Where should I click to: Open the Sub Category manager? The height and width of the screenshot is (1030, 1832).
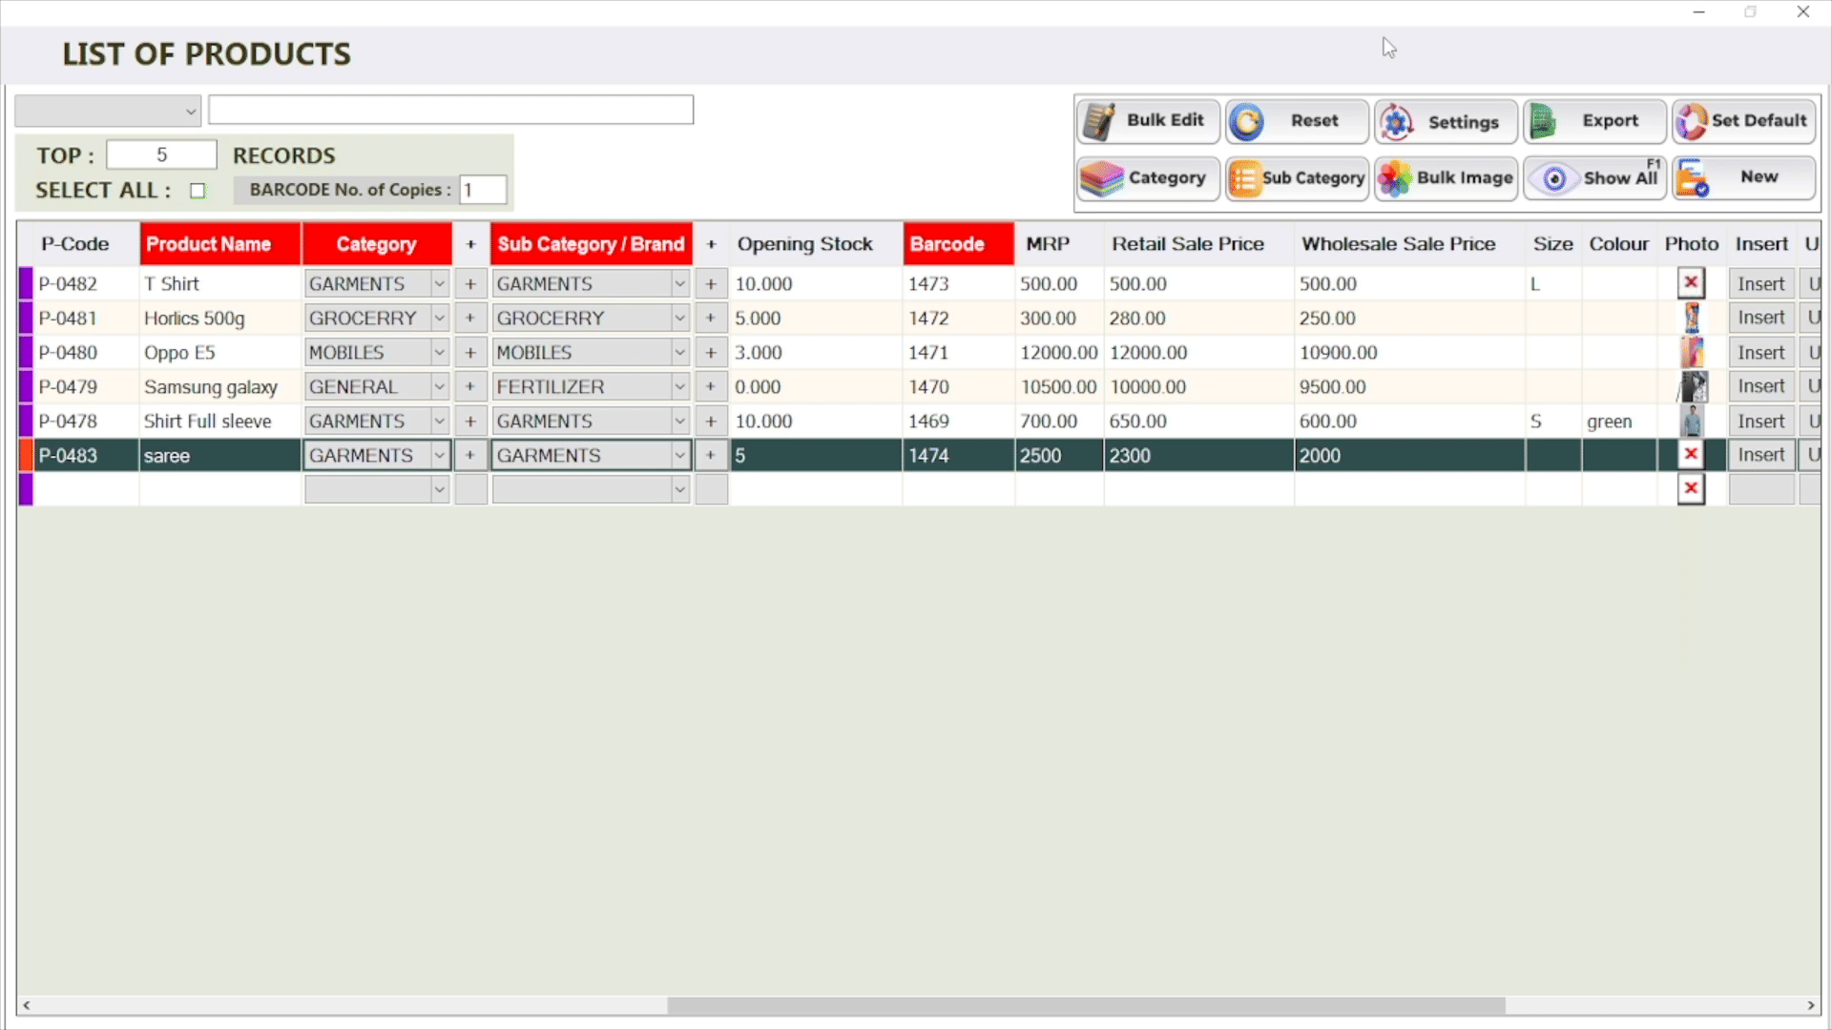point(1297,178)
